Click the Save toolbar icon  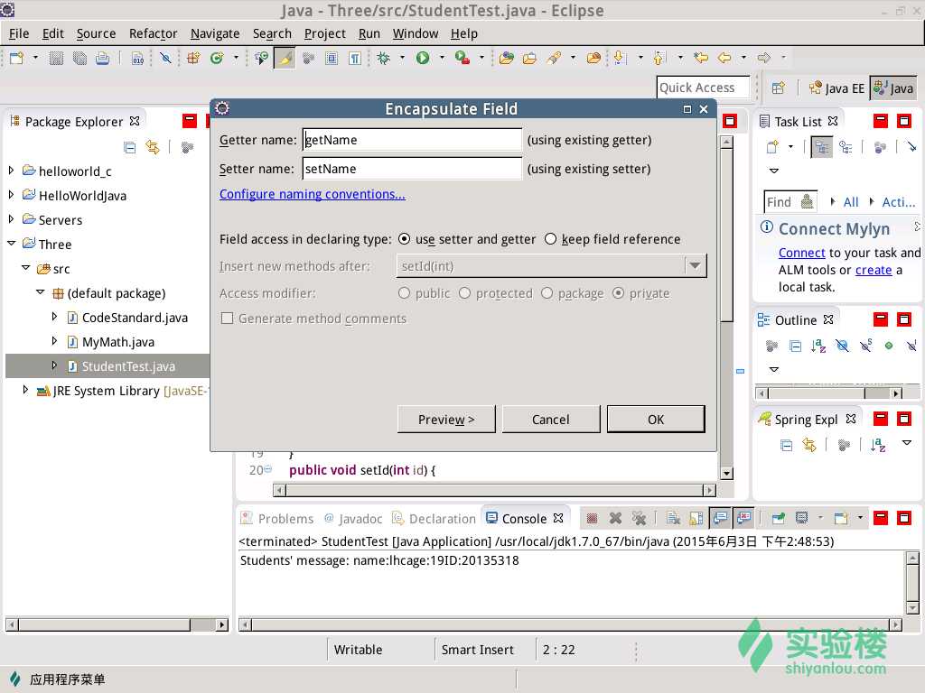(56, 58)
